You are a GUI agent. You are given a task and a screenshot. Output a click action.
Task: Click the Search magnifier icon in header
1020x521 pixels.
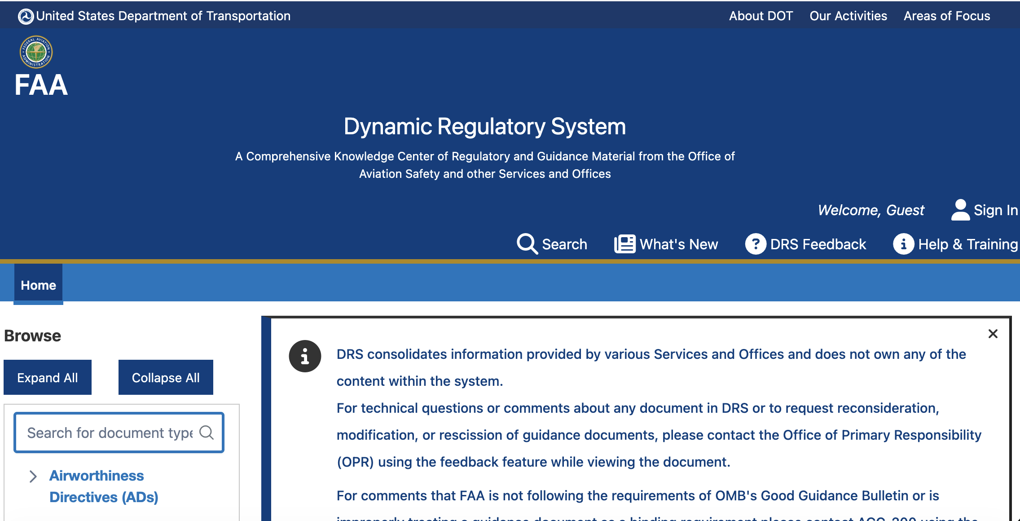[x=527, y=244]
